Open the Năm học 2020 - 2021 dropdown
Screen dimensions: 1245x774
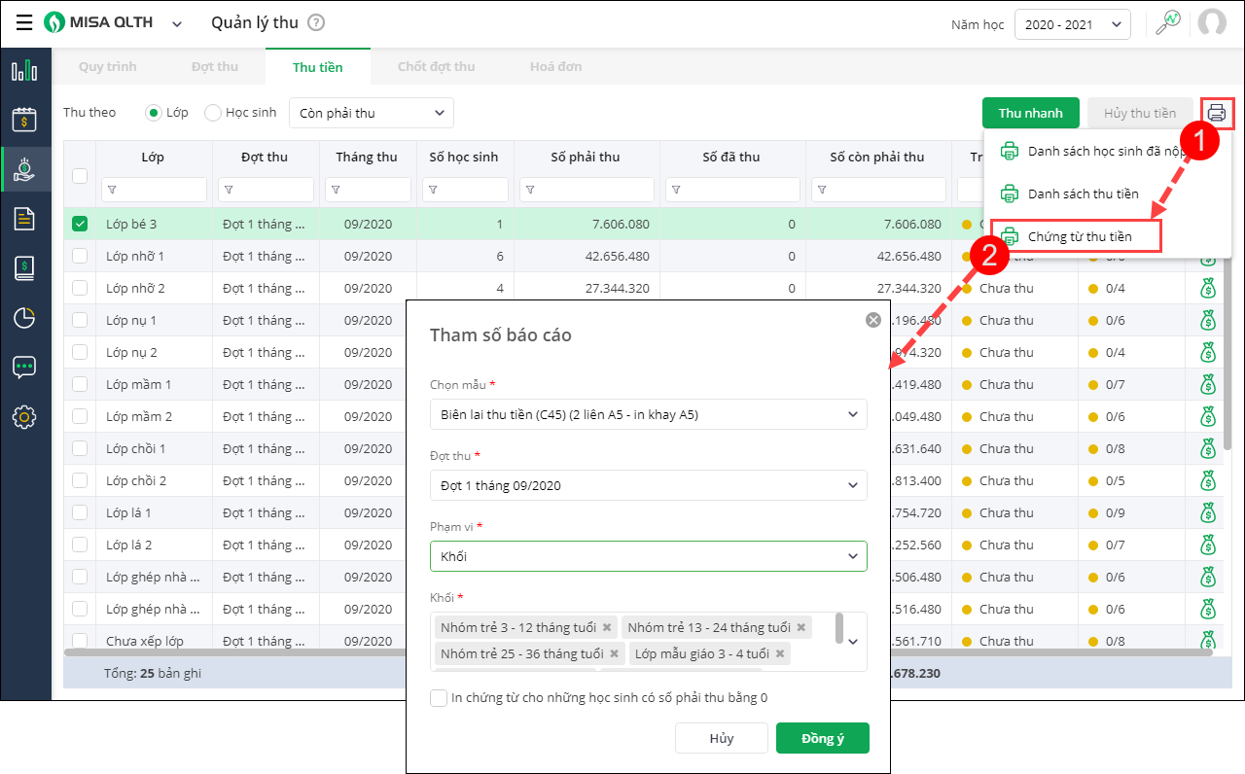click(x=1072, y=24)
